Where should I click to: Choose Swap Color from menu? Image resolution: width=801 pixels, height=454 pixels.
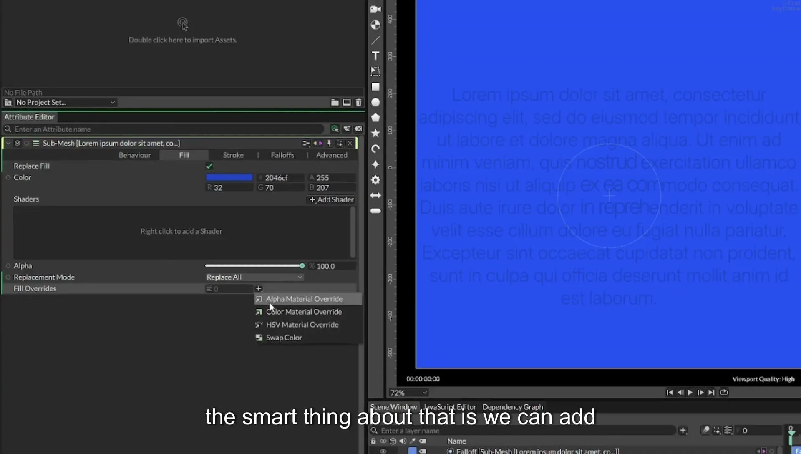308,338
